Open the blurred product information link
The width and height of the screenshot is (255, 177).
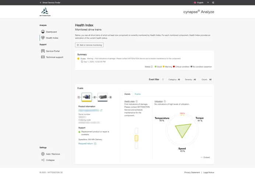point(89,110)
